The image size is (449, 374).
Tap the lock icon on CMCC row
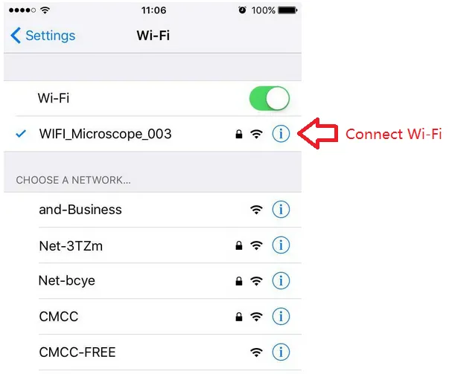239,317
